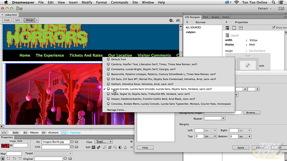Viewport: 287px width, 161px height.
Task: Open Edit Image Settings gears icon
Action: point(99,147)
